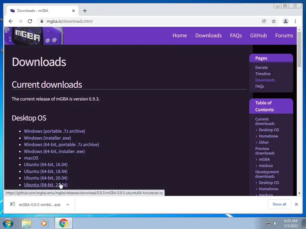306x229 pixels.
Task: Select the Downloads - mGBA tab
Action: (x=42, y=11)
